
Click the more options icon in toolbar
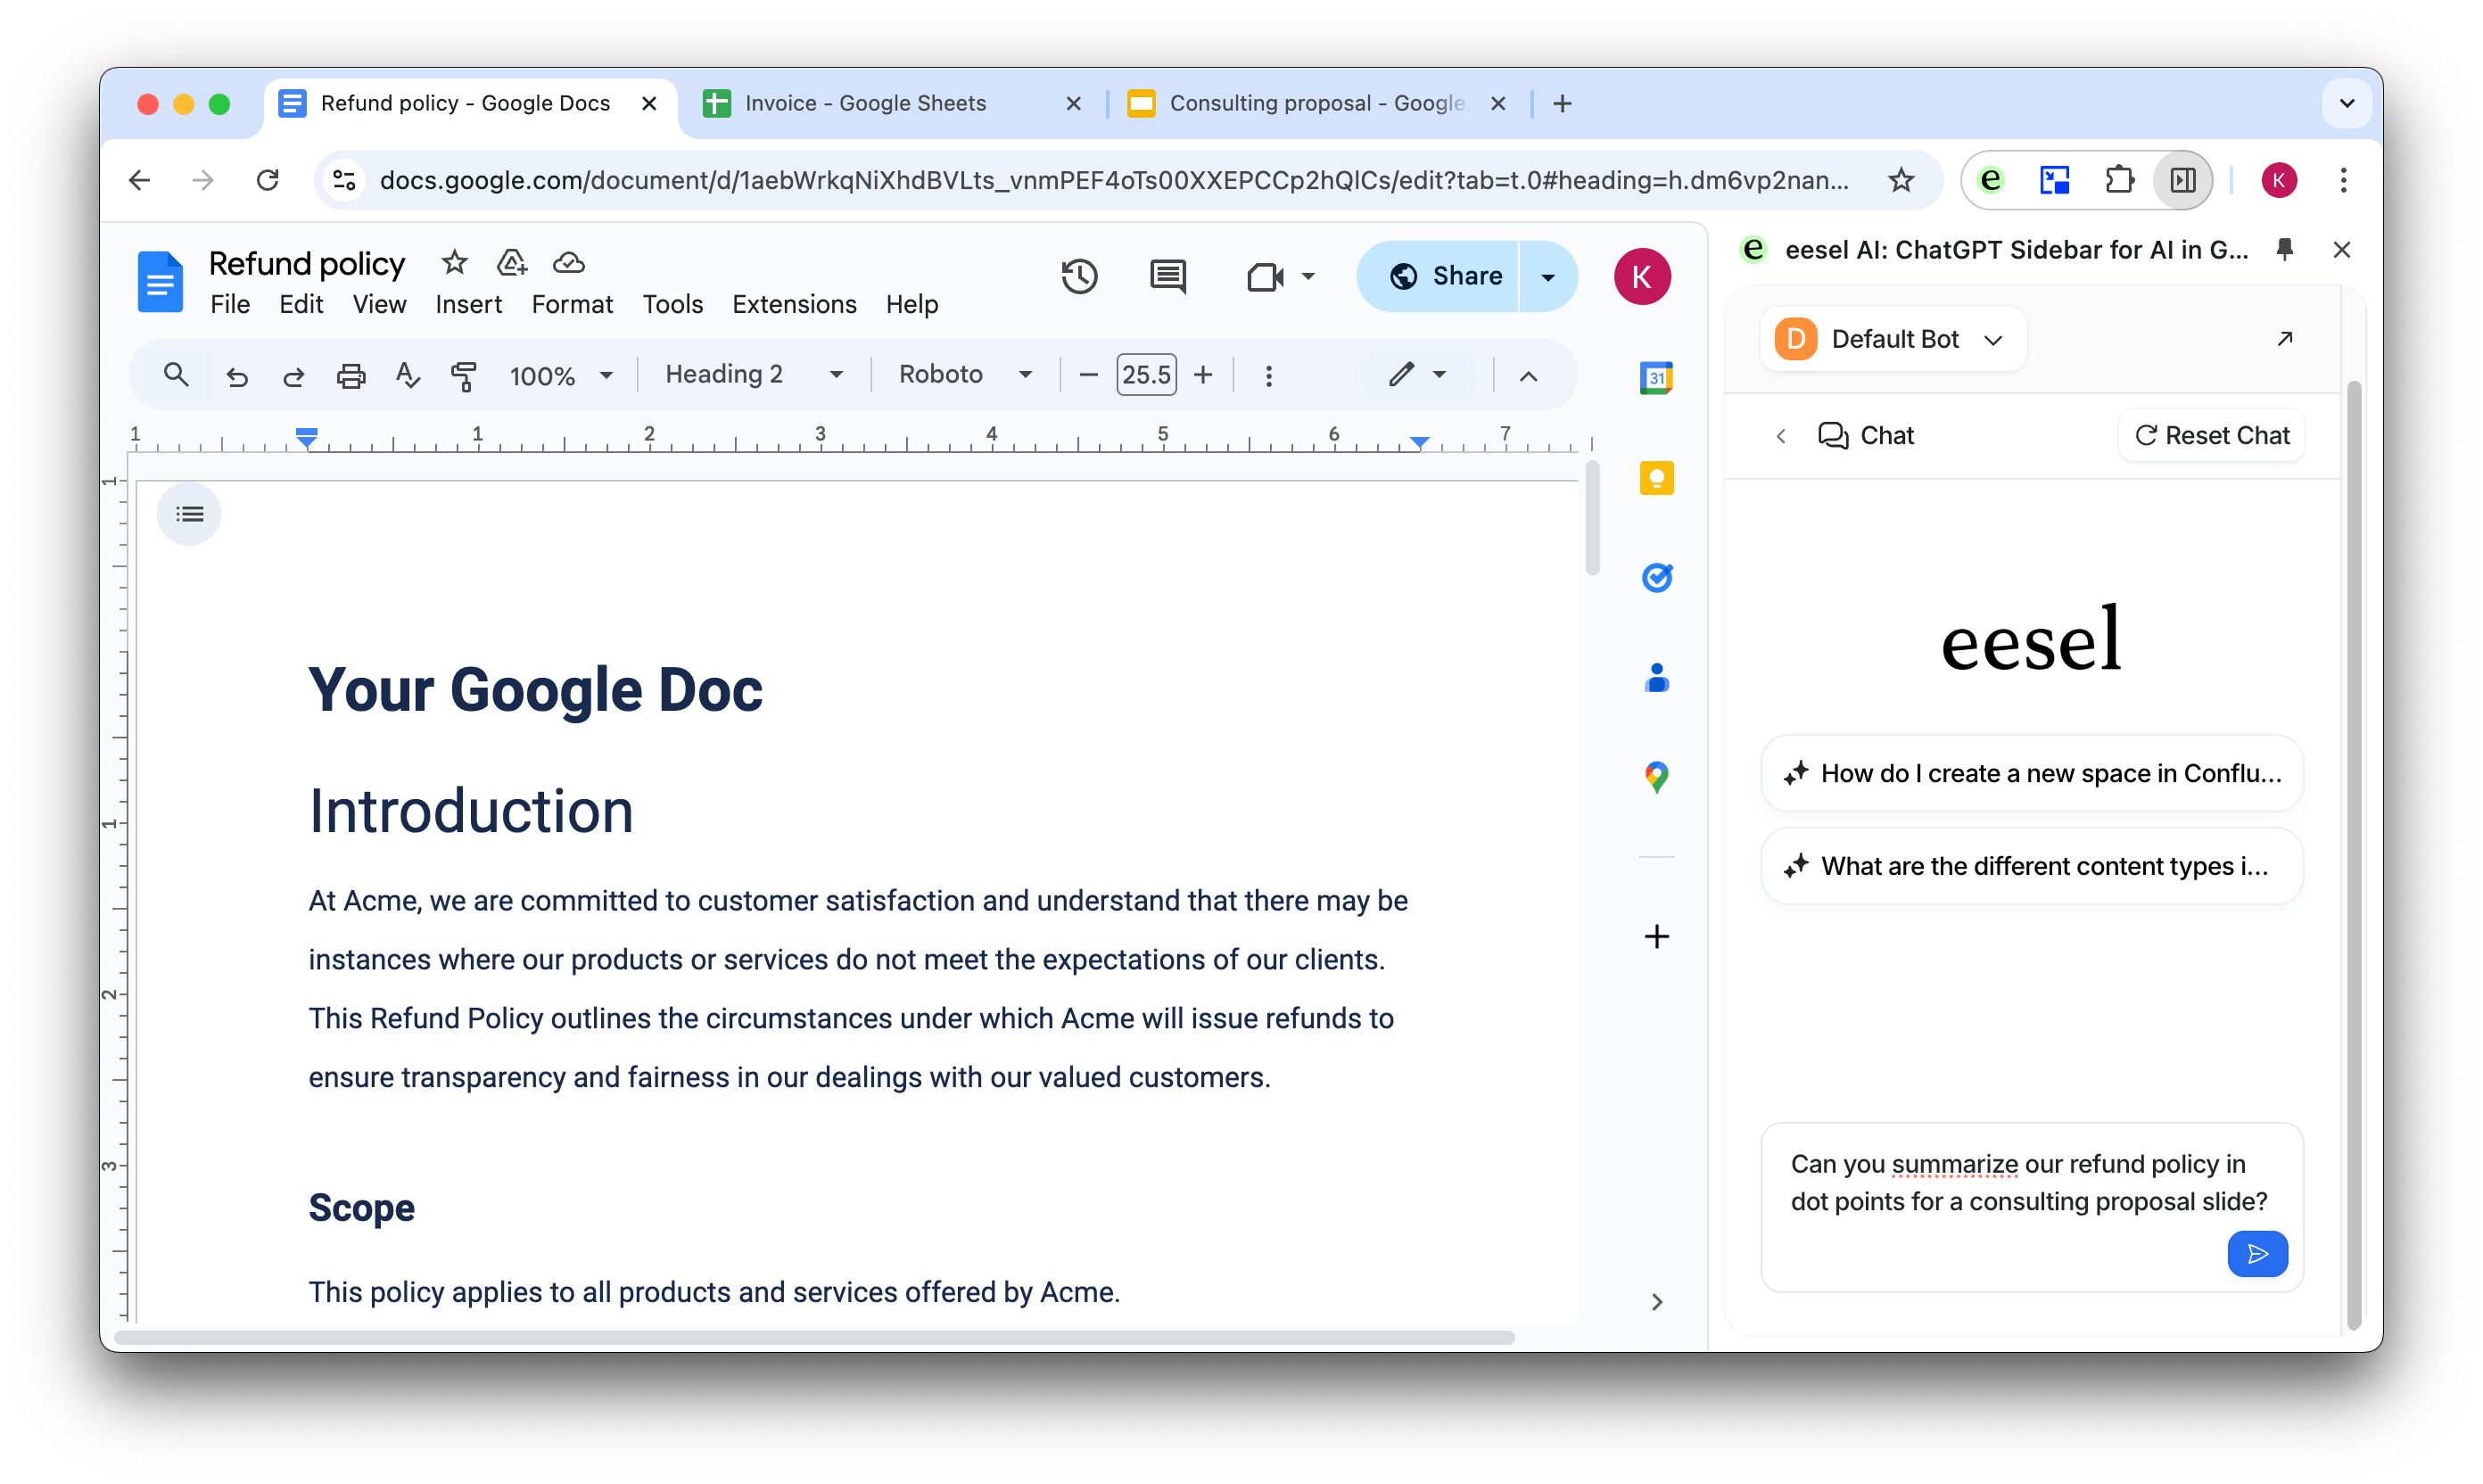pos(1268,375)
